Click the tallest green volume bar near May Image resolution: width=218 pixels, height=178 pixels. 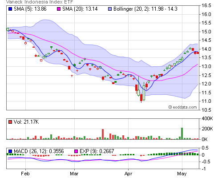182,133
